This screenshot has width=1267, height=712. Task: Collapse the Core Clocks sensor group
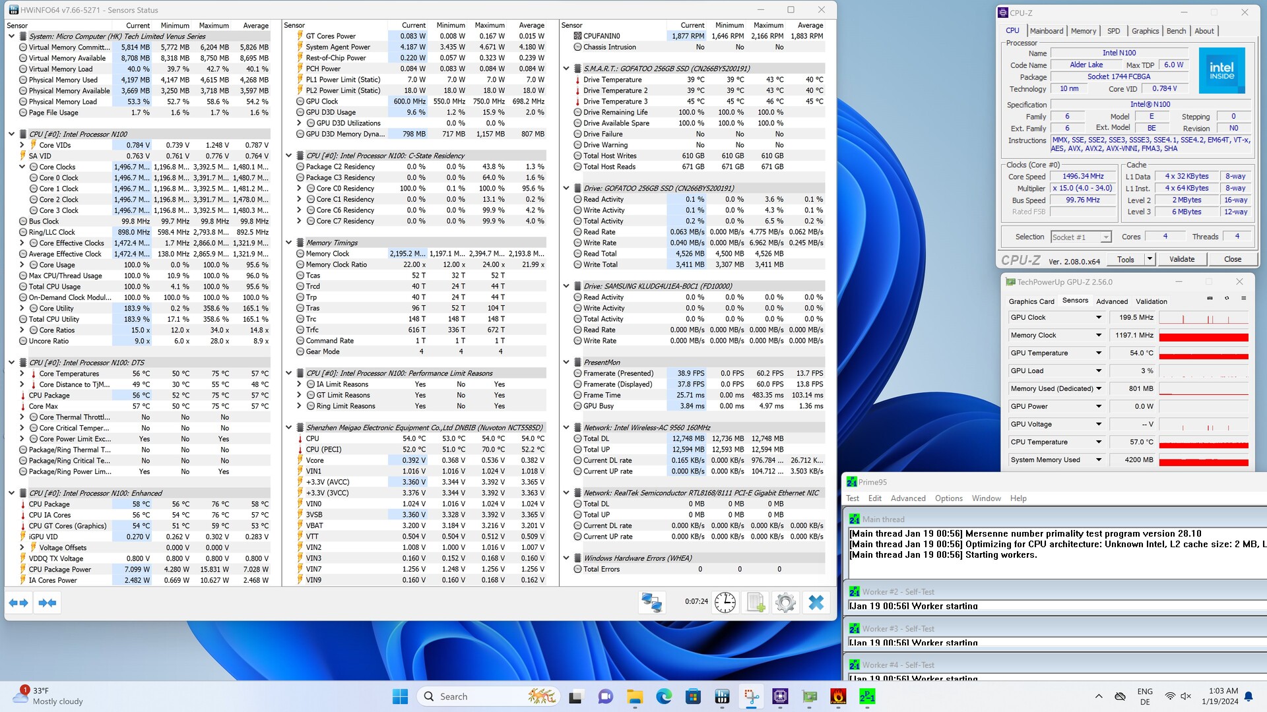tap(22, 167)
